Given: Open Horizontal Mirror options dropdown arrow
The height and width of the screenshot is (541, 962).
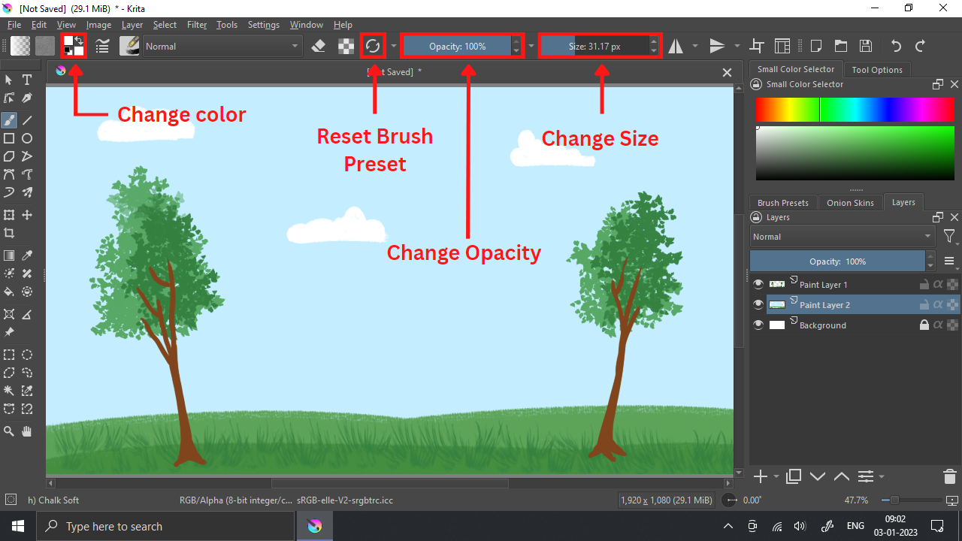Looking at the screenshot, I should coord(695,46).
